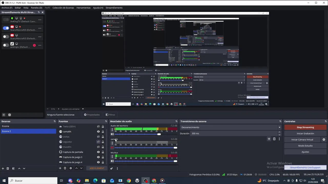Open Colección de Escenas menu

(x=63, y=8)
